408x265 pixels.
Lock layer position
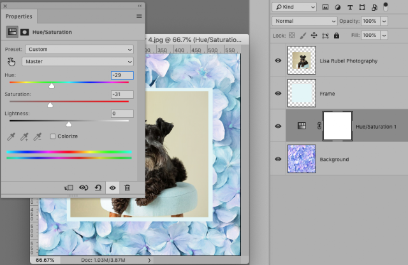tap(314, 36)
